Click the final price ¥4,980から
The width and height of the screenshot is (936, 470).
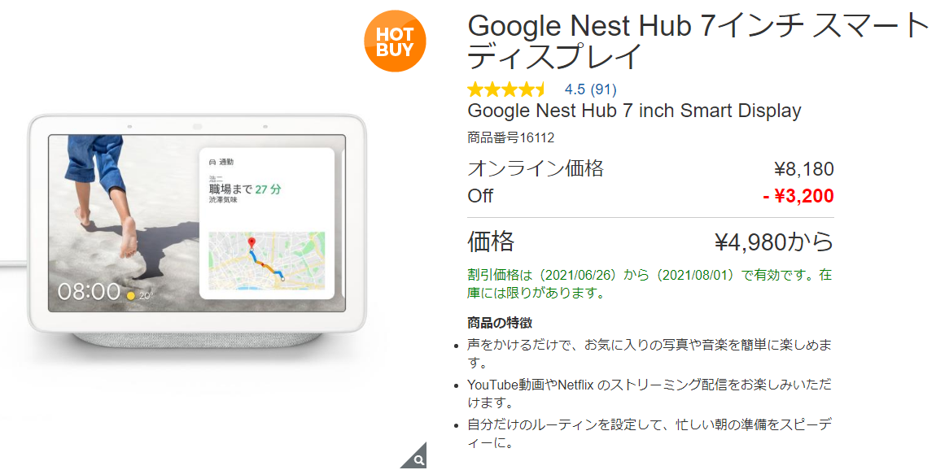pos(774,242)
